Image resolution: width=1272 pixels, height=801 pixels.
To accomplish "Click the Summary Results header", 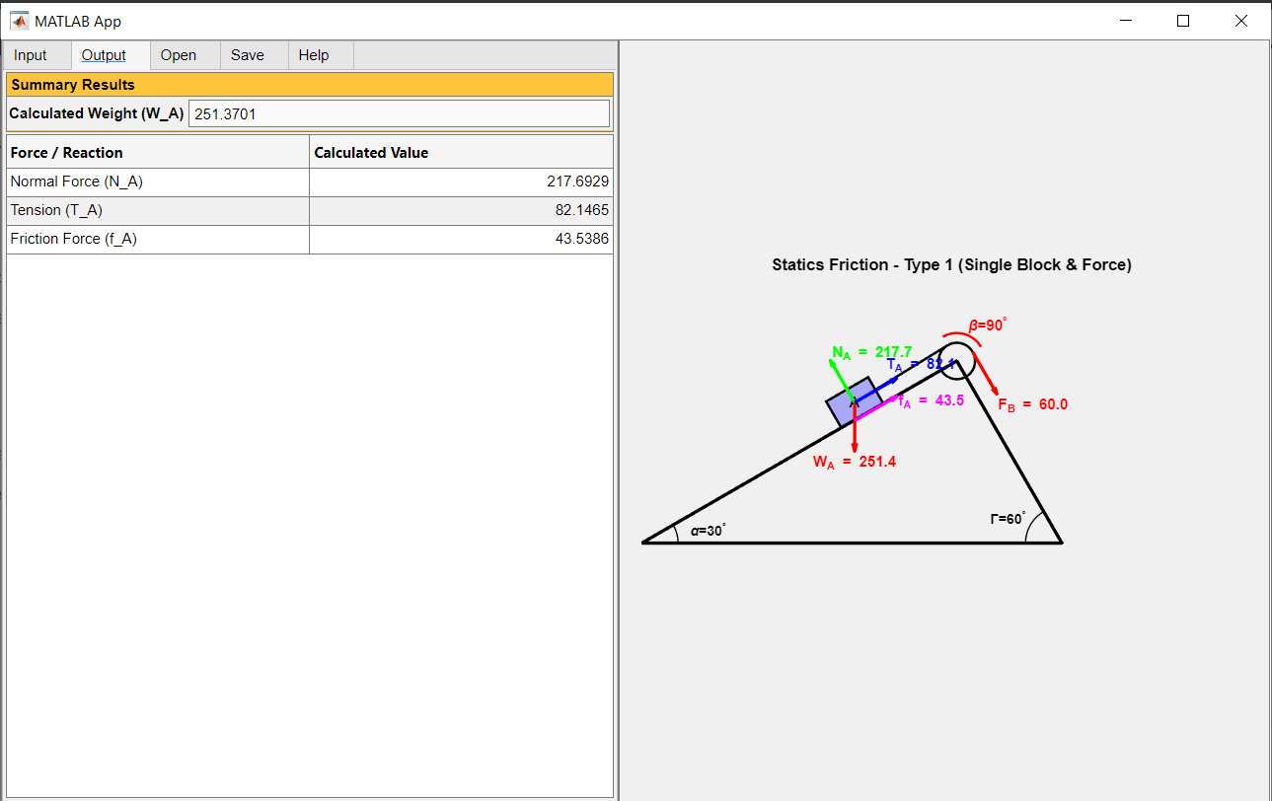I will point(310,85).
